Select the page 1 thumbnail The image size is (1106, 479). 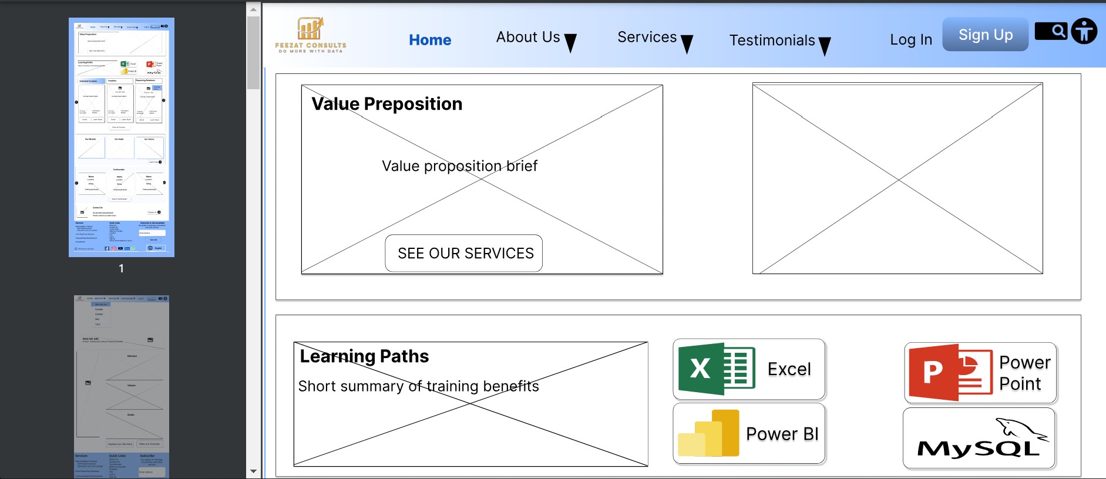122,137
